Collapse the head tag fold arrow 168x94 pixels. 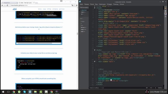click(95, 8)
